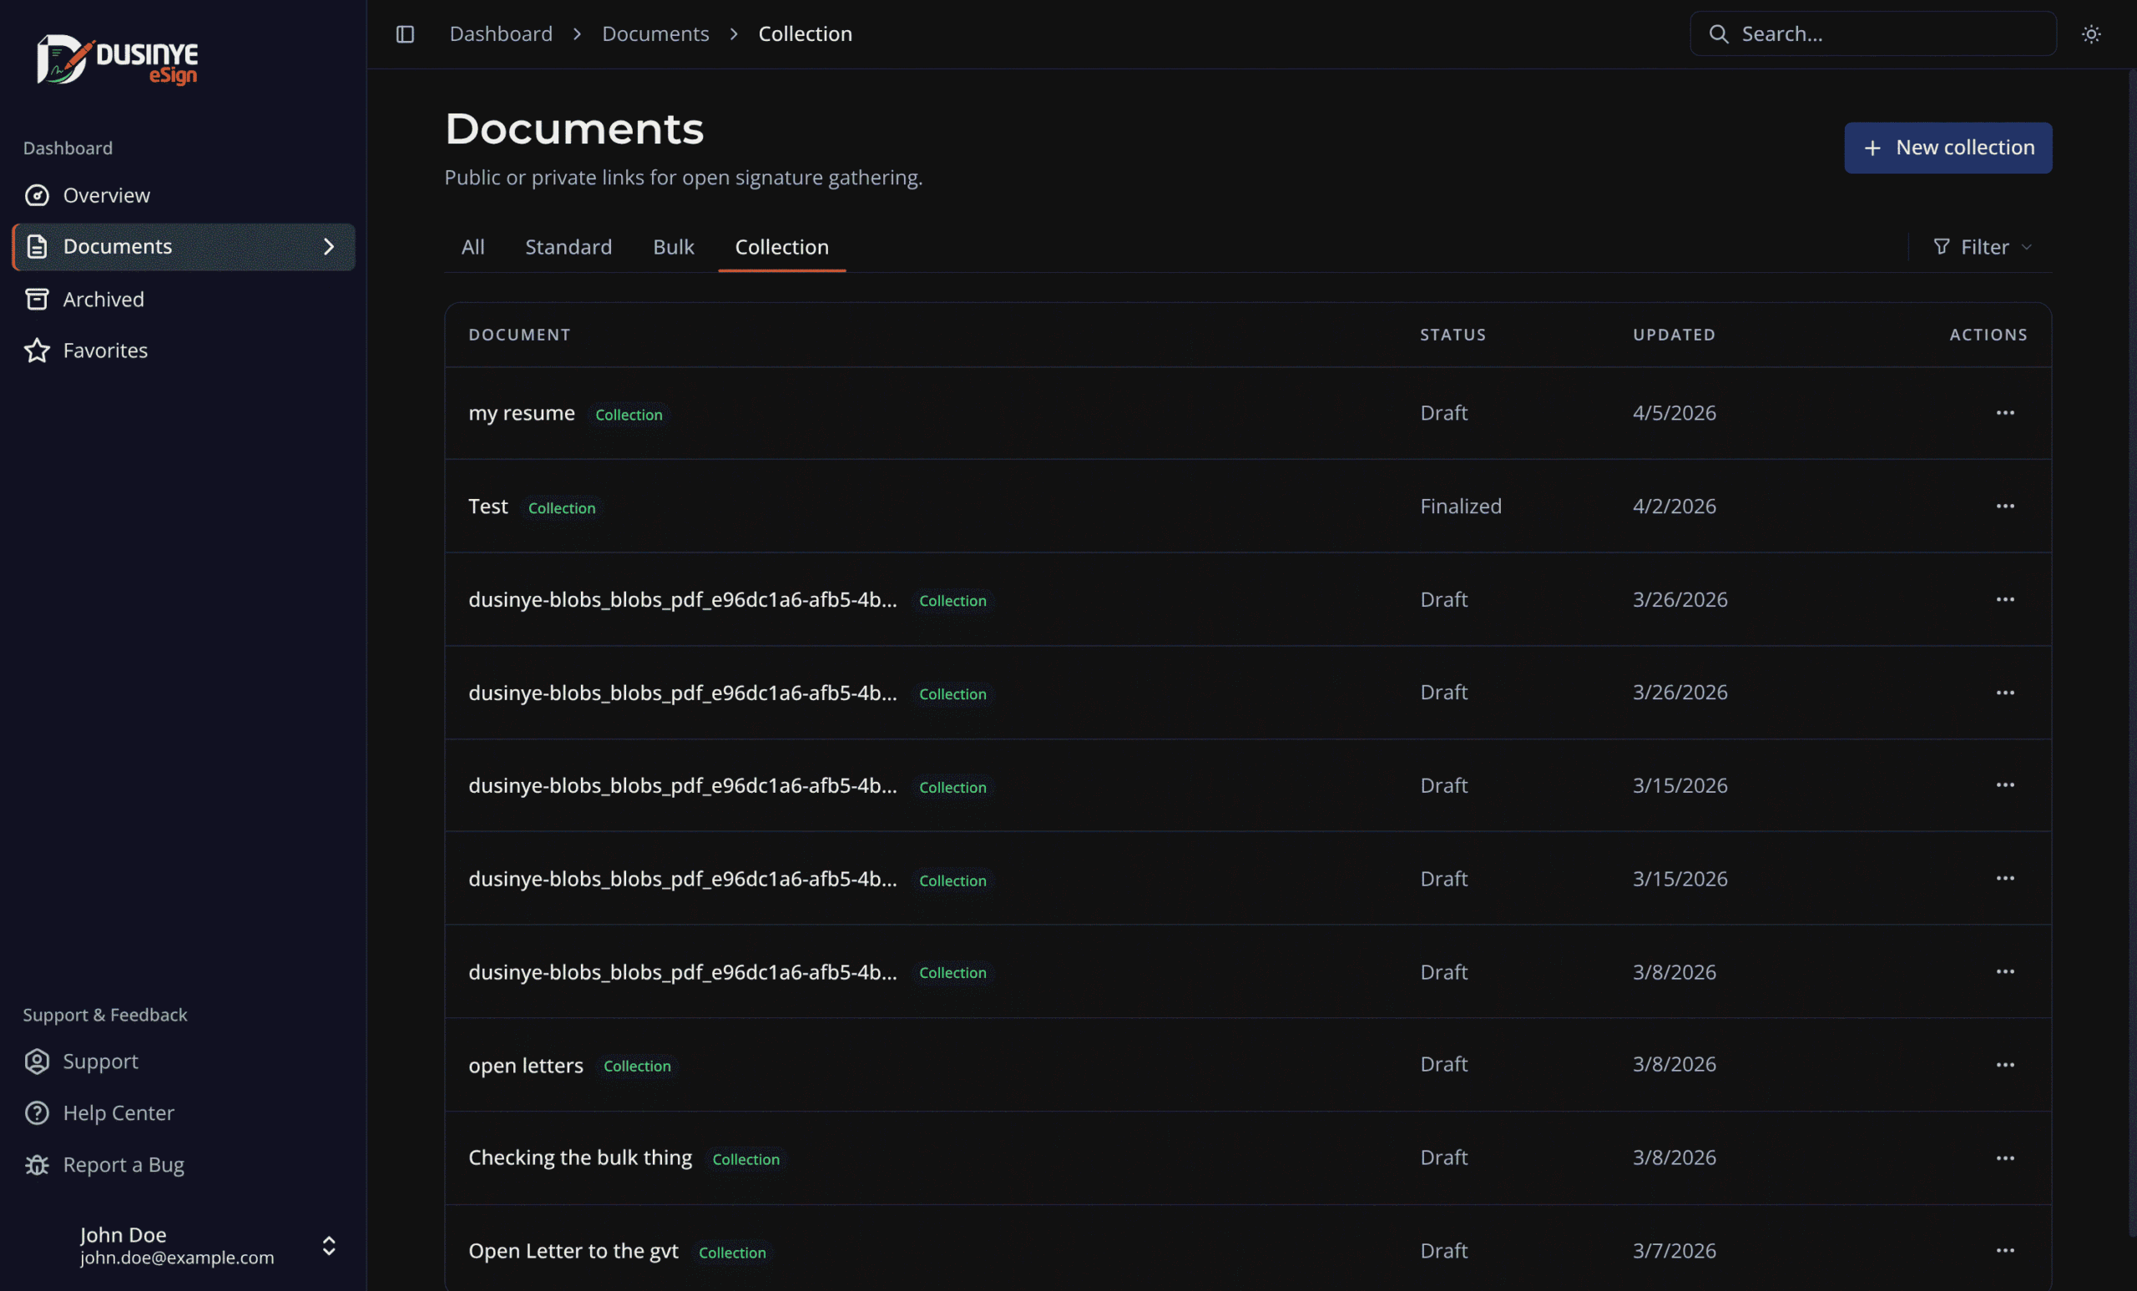Open actions menu for my resume
2137x1291 pixels.
[2005, 413]
